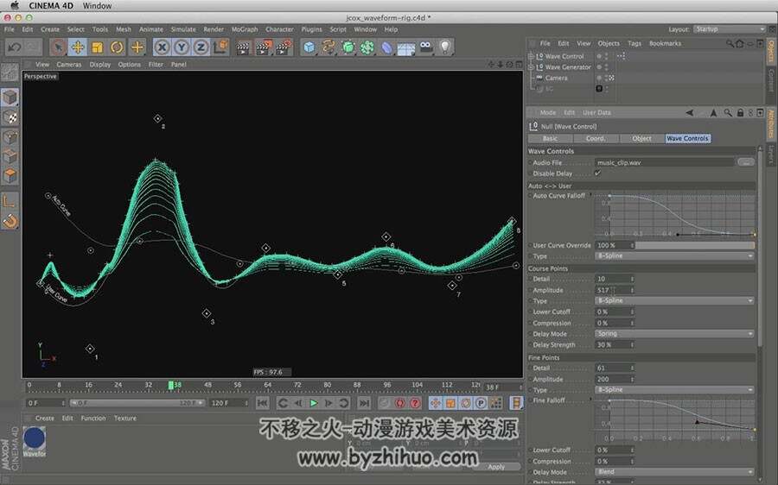Go to end of animation
Screen dimensions: 778x485
364,403
